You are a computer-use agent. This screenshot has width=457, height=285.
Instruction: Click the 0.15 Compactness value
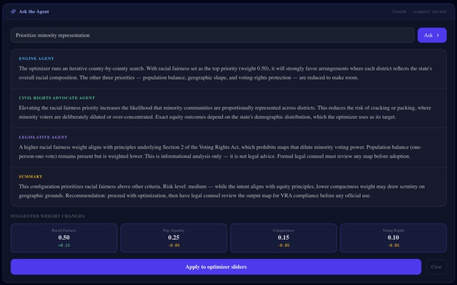(283, 237)
